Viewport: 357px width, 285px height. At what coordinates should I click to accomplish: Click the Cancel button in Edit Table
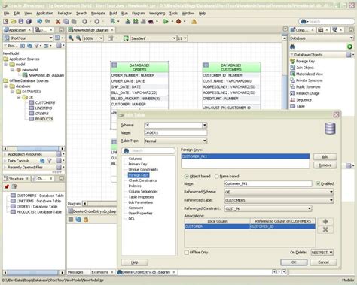click(323, 262)
